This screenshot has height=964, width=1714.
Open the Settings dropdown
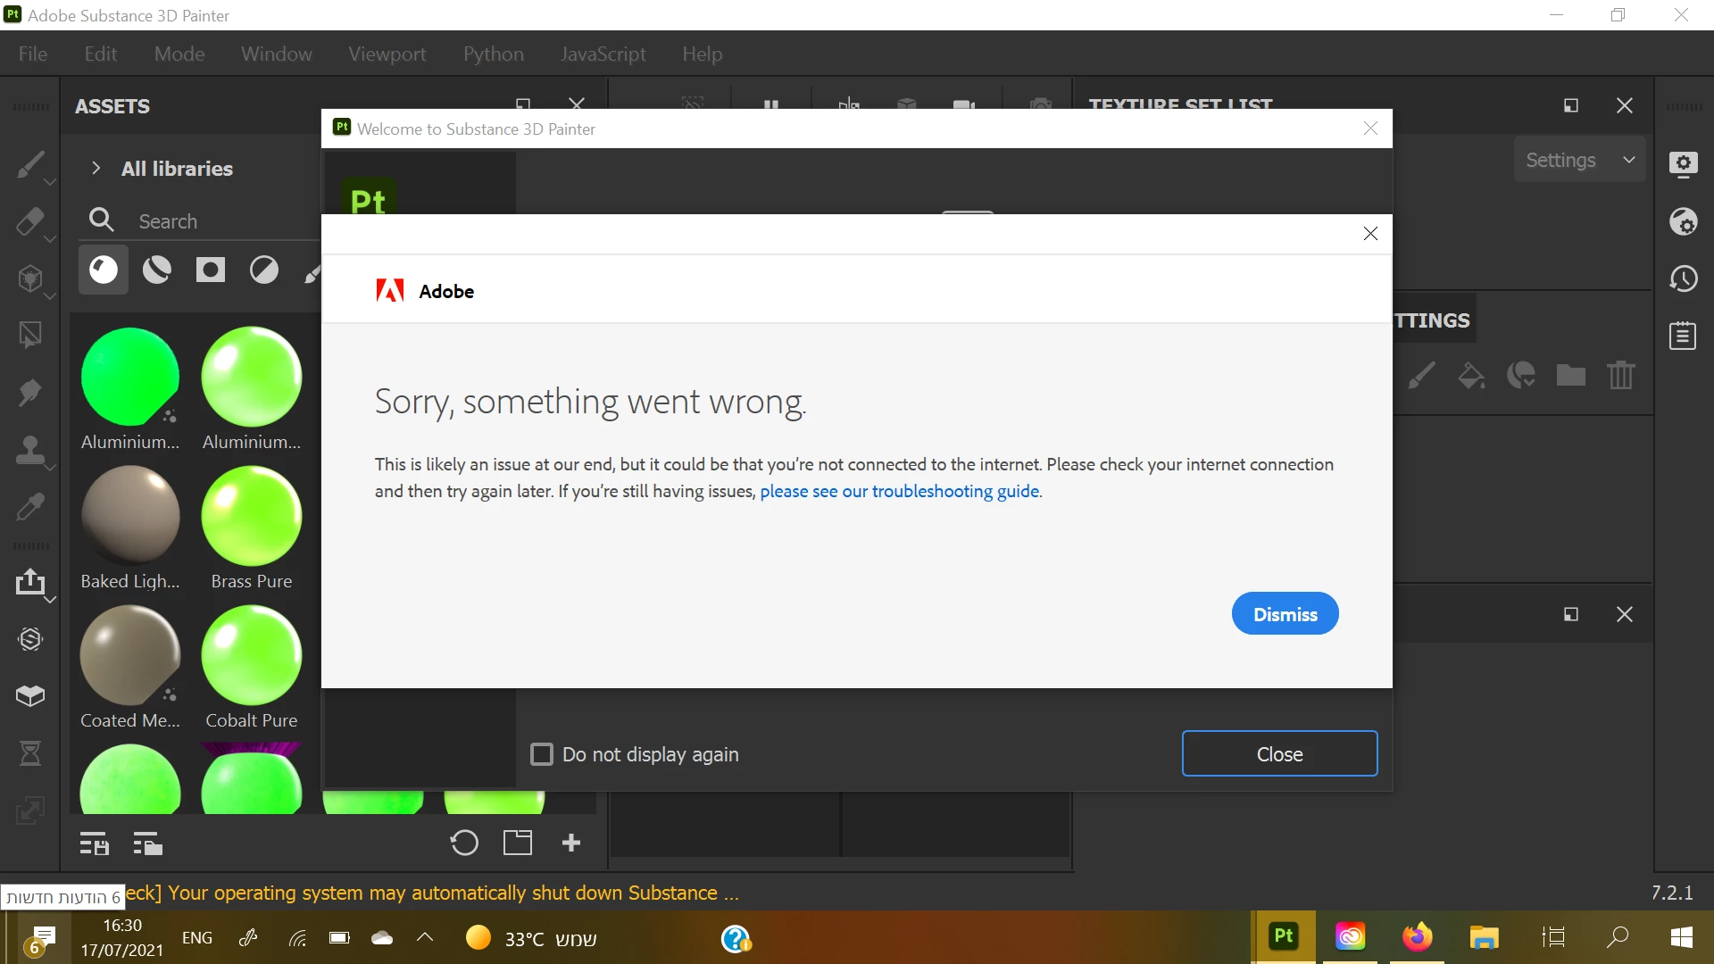[x=1579, y=160]
